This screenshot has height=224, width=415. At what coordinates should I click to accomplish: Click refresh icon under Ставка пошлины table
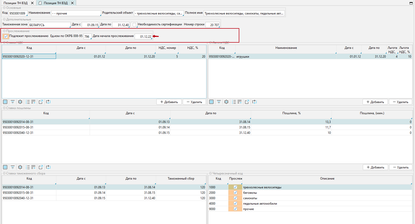pos(48,167)
